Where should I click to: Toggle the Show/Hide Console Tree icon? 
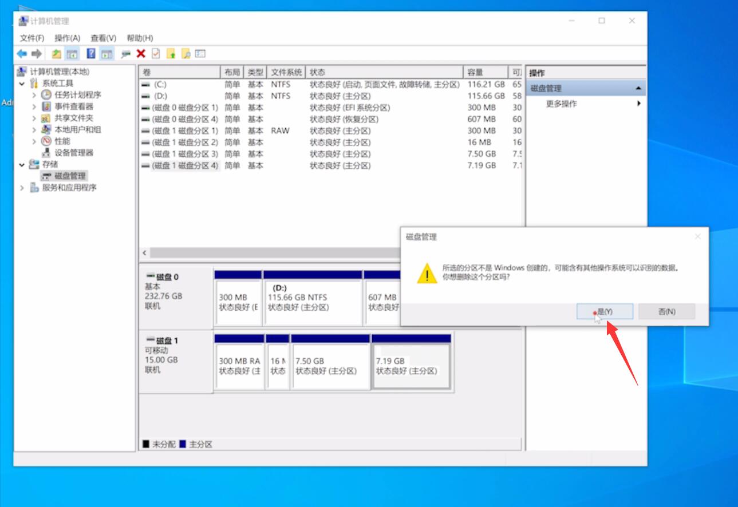(72, 54)
